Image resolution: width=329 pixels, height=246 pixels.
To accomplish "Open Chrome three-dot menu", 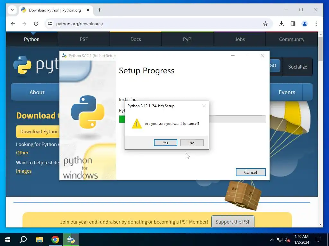I will click(316, 24).
